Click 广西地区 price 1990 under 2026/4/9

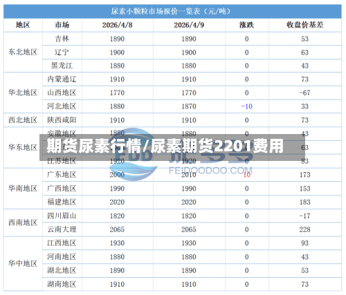[x=189, y=189]
